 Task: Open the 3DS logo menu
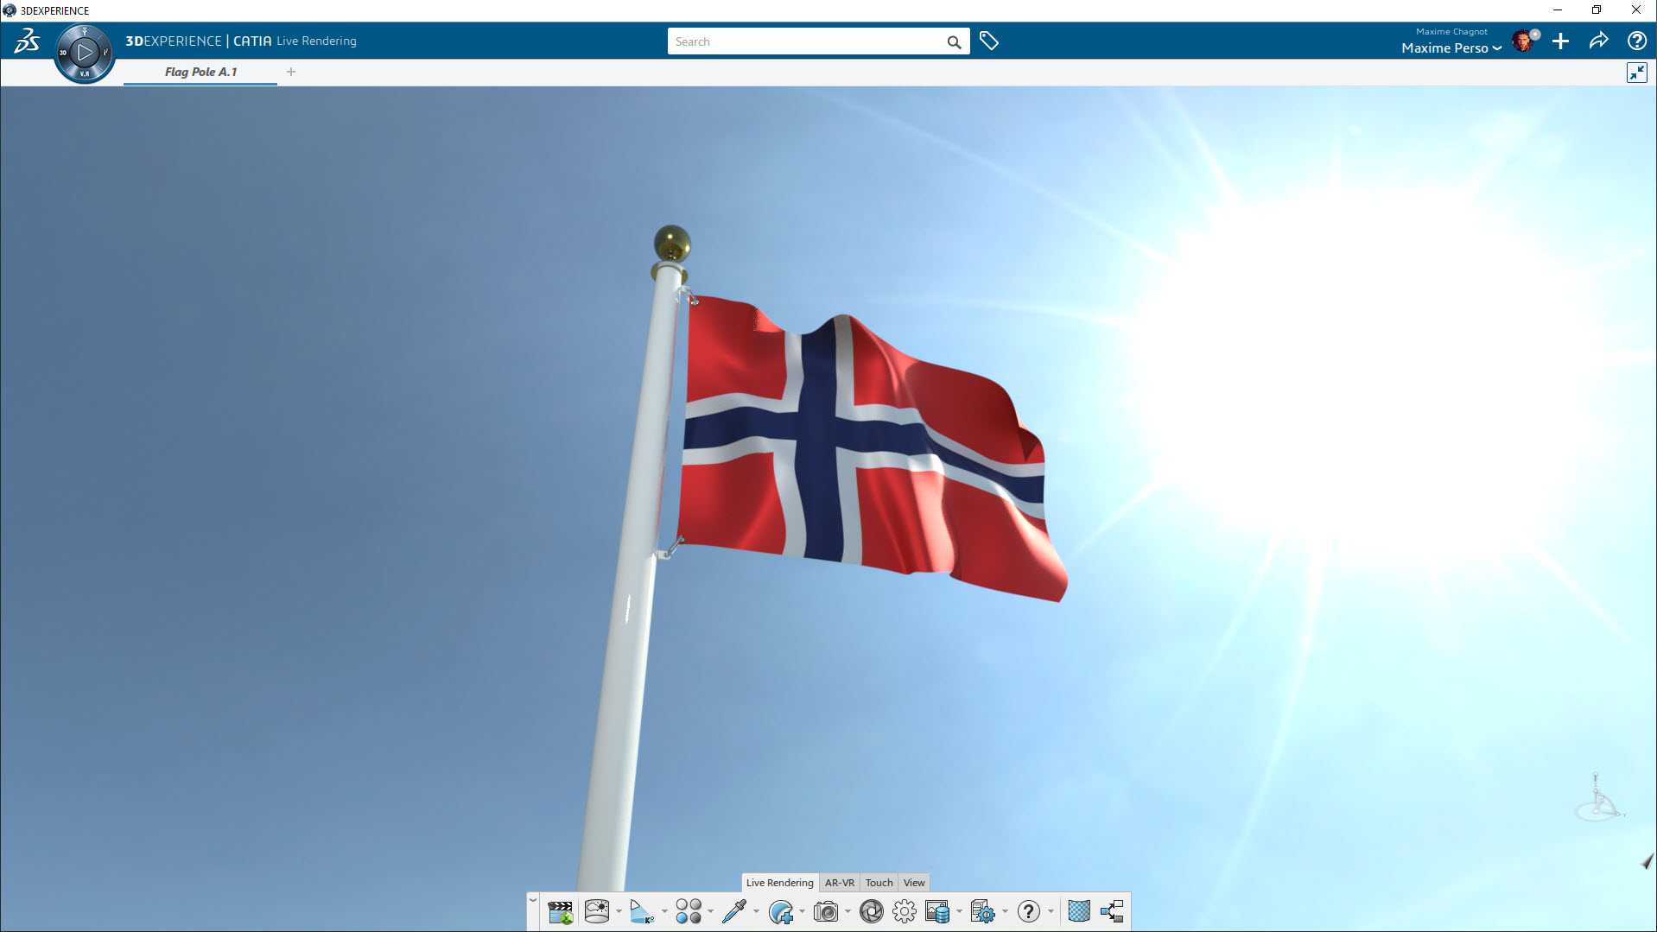(x=27, y=41)
